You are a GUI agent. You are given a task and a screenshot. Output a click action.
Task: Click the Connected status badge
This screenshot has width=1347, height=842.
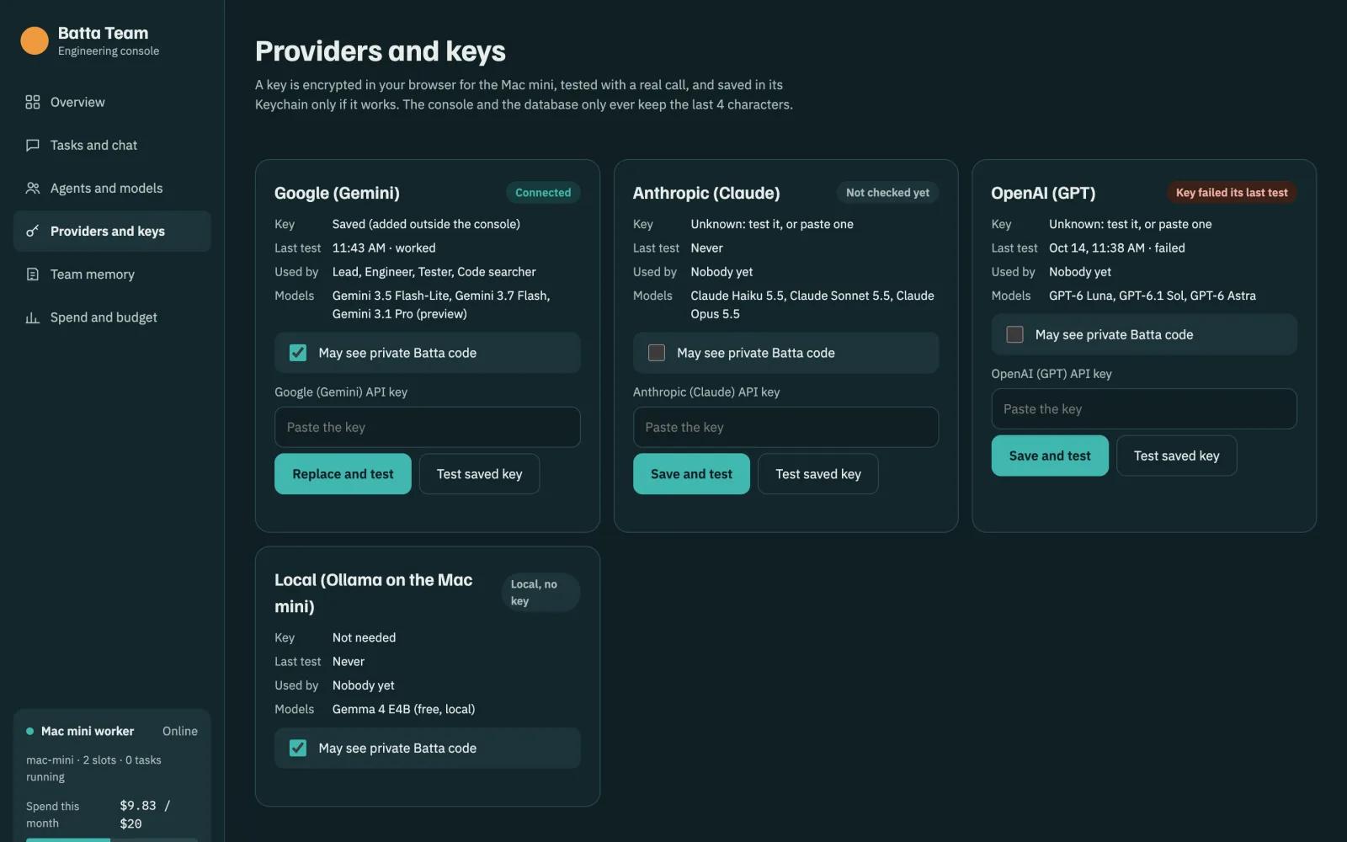[543, 193]
